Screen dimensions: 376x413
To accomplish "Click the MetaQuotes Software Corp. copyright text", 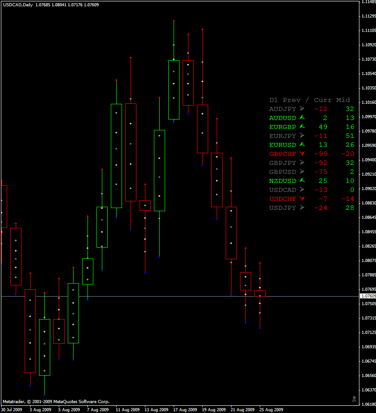I will point(56,402).
